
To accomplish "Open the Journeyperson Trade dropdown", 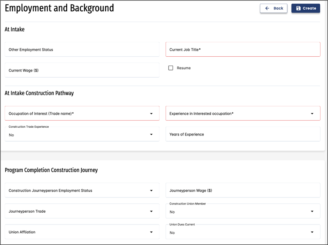I will click(82, 211).
